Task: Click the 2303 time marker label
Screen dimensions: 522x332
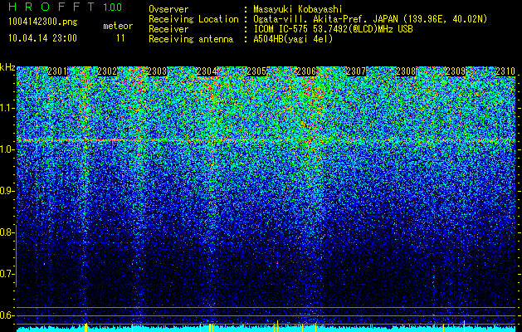Action: [157, 71]
